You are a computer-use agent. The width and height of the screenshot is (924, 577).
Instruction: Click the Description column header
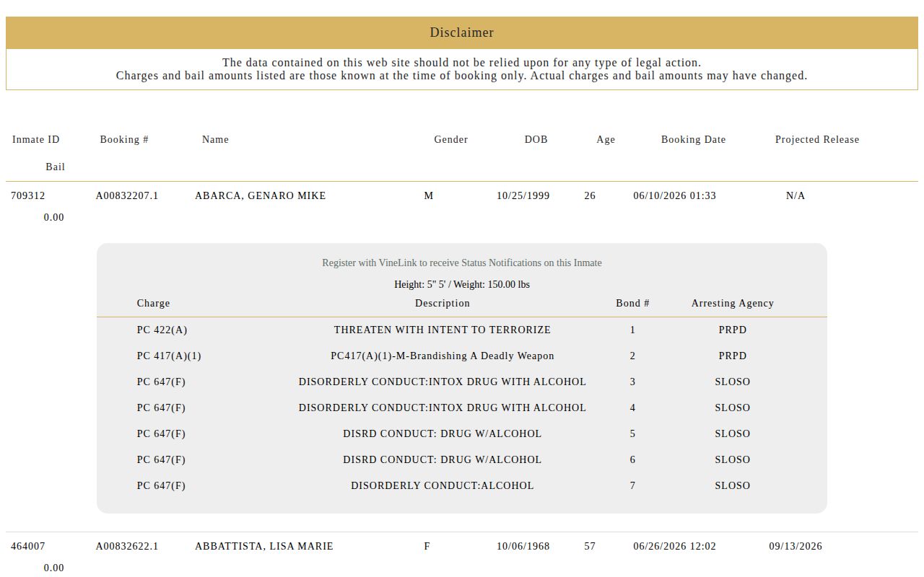tap(443, 303)
